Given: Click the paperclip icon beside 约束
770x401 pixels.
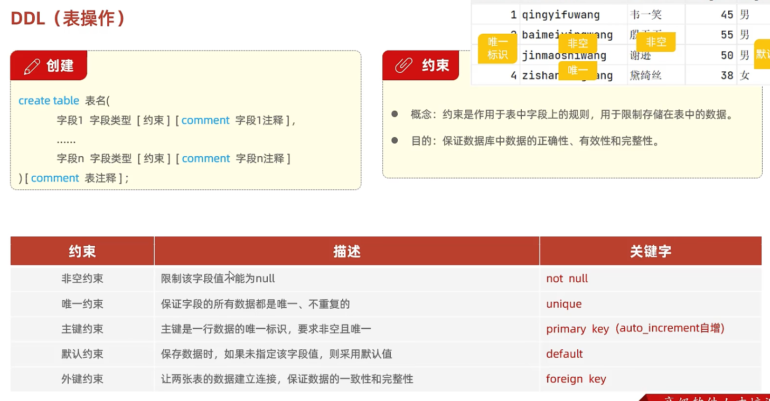Looking at the screenshot, I should click(x=404, y=65).
